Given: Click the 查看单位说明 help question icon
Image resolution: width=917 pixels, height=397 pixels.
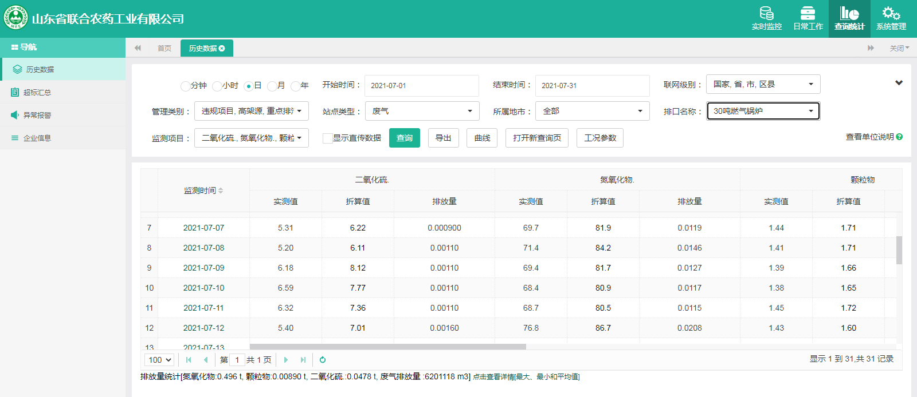Looking at the screenshot, I should click(899, 137).
